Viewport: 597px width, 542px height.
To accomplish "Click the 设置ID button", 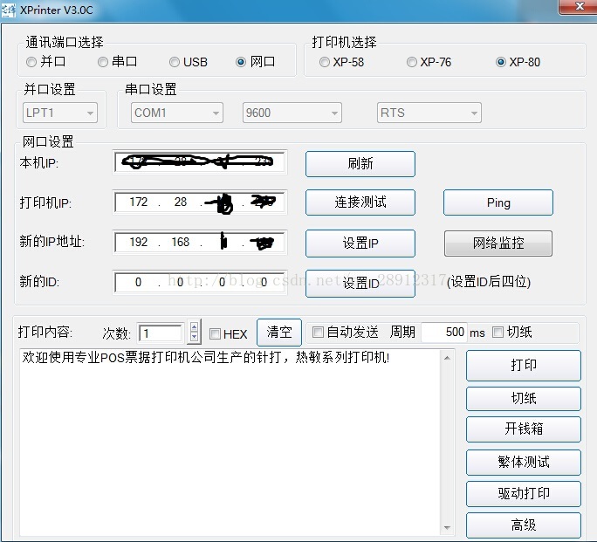I will 360,283.
